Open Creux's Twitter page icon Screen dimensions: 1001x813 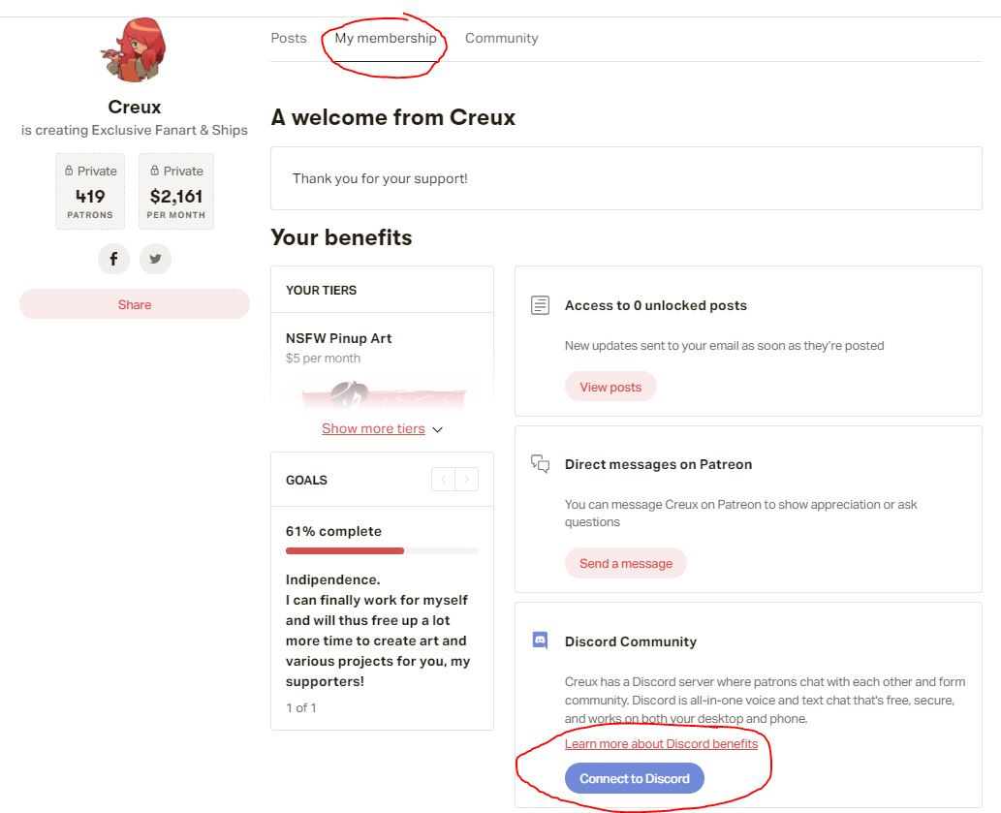[155, 259]
